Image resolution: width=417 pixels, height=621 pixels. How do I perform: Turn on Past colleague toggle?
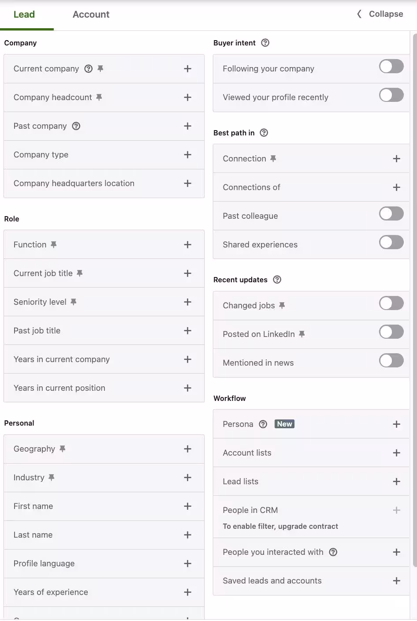point(391,214)
